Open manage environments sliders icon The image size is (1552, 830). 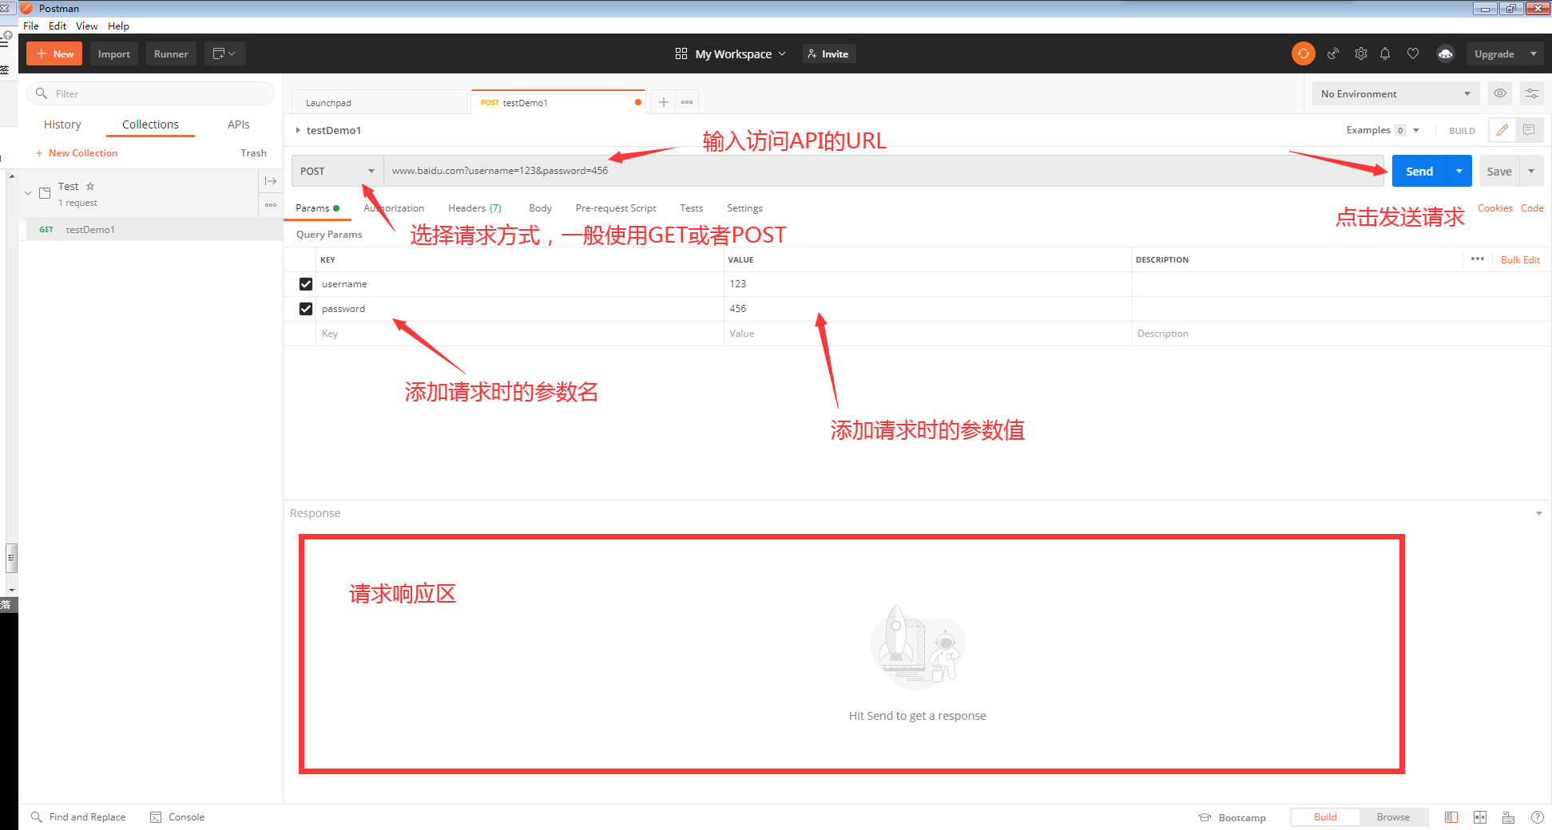1532,93
